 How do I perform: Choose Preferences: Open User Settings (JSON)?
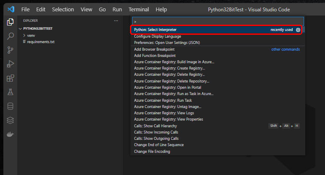218,43
